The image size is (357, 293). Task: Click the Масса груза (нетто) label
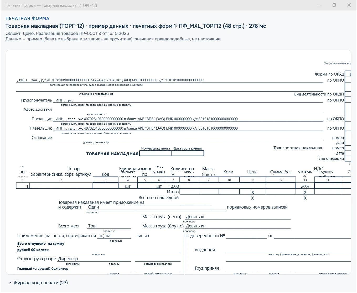click(162, 217)
